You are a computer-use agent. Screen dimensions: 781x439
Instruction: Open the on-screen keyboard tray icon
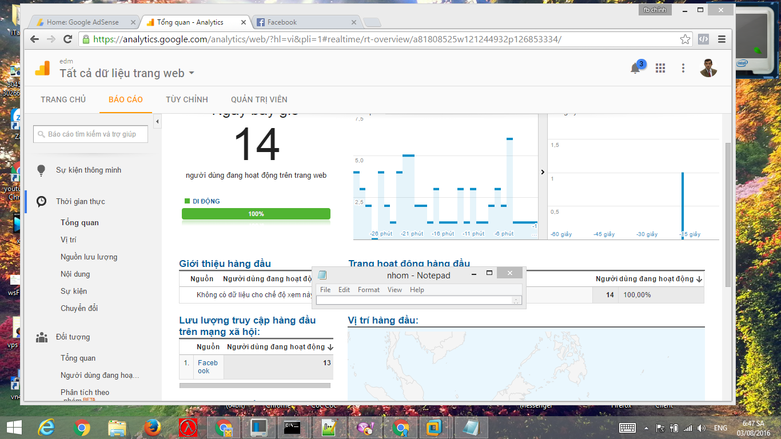point(627,428)
